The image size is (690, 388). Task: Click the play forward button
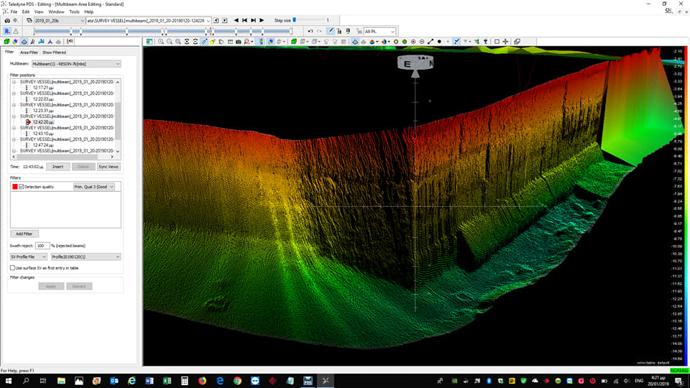(262, 20)
